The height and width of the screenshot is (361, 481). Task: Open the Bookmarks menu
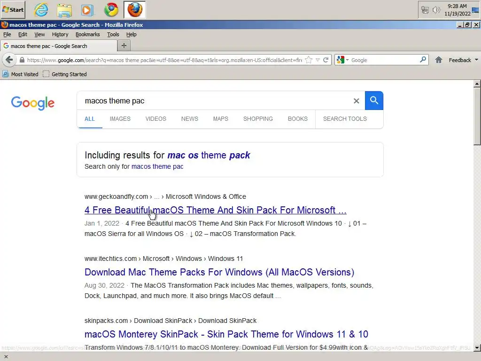point(88,34)
